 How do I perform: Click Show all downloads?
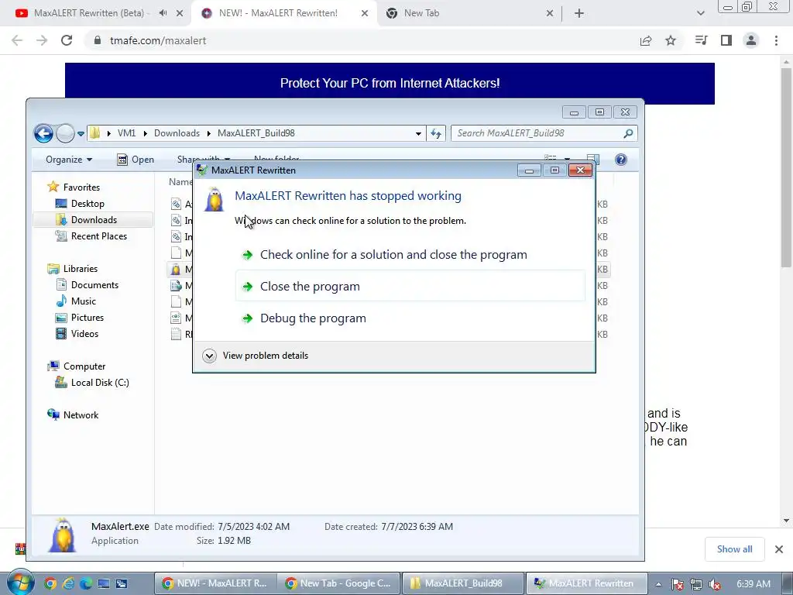point(734,549)
